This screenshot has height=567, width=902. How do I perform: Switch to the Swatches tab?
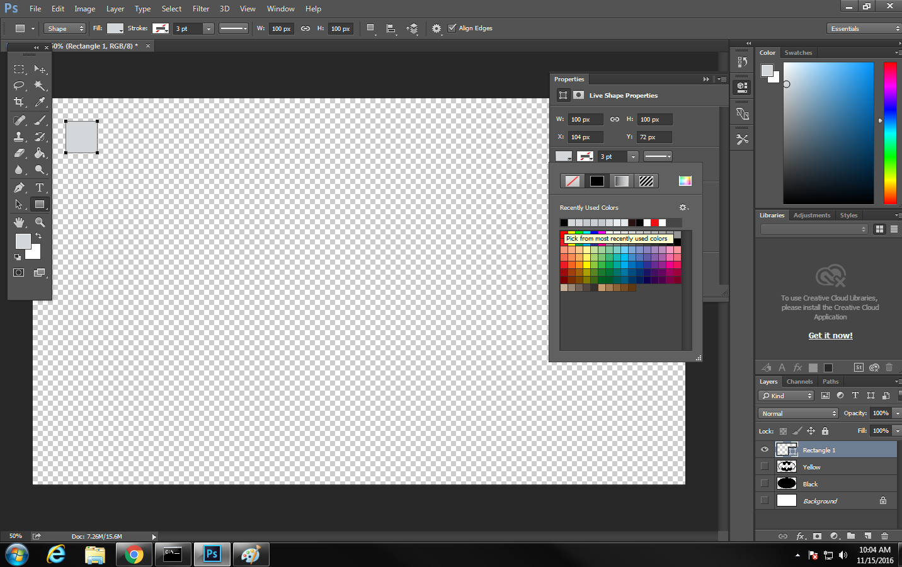coord(798,53)
